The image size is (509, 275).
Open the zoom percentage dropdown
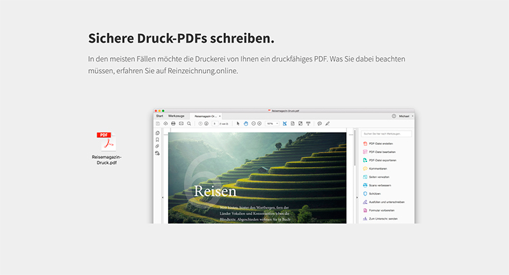tap(272, 123)
